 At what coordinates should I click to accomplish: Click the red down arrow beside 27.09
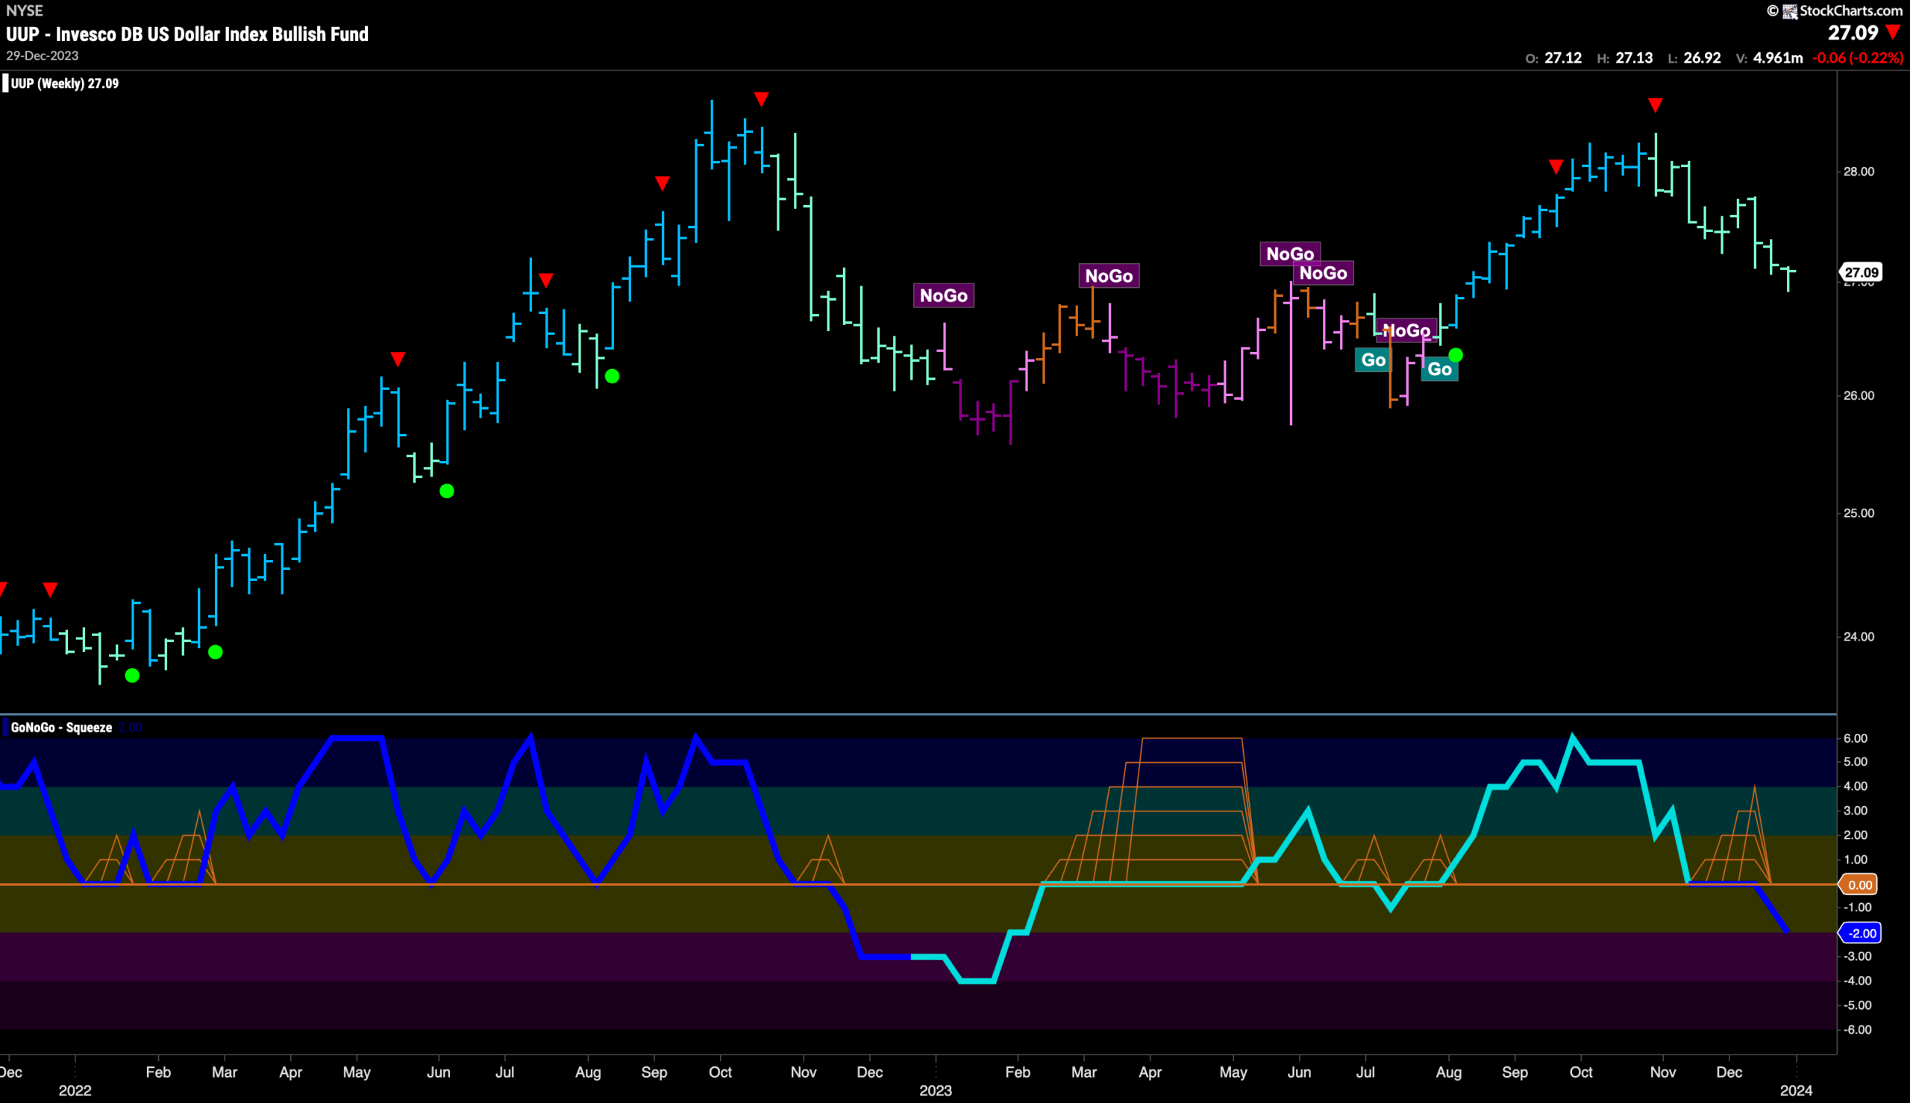(x=1893, y=33)
